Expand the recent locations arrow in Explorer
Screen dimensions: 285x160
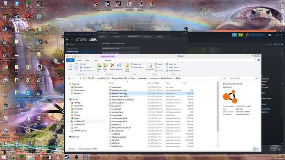point(77,78)
